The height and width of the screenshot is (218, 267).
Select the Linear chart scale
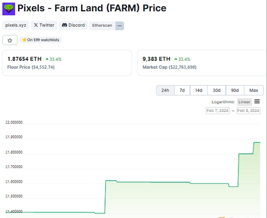click(244, 102)
